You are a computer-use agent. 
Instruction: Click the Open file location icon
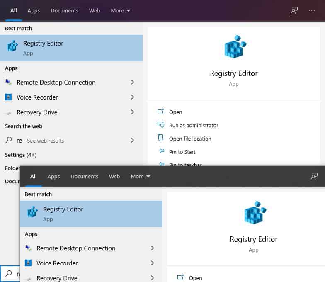(x=161, y=138)
